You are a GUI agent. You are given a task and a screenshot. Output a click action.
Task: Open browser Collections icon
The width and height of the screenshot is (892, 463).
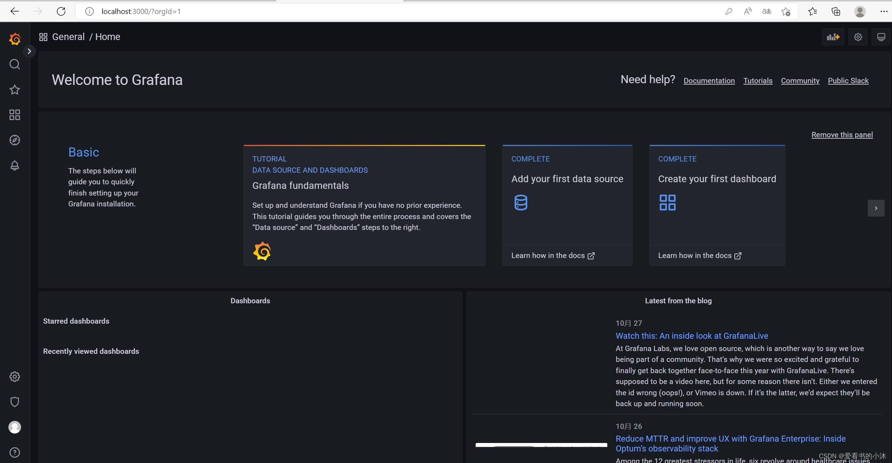pos(836,12)
